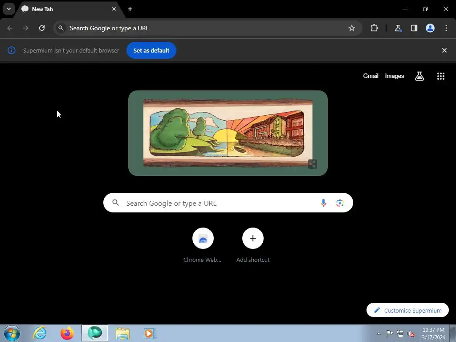
Task: Click Customise Supermium button
Action: (407, 310)
